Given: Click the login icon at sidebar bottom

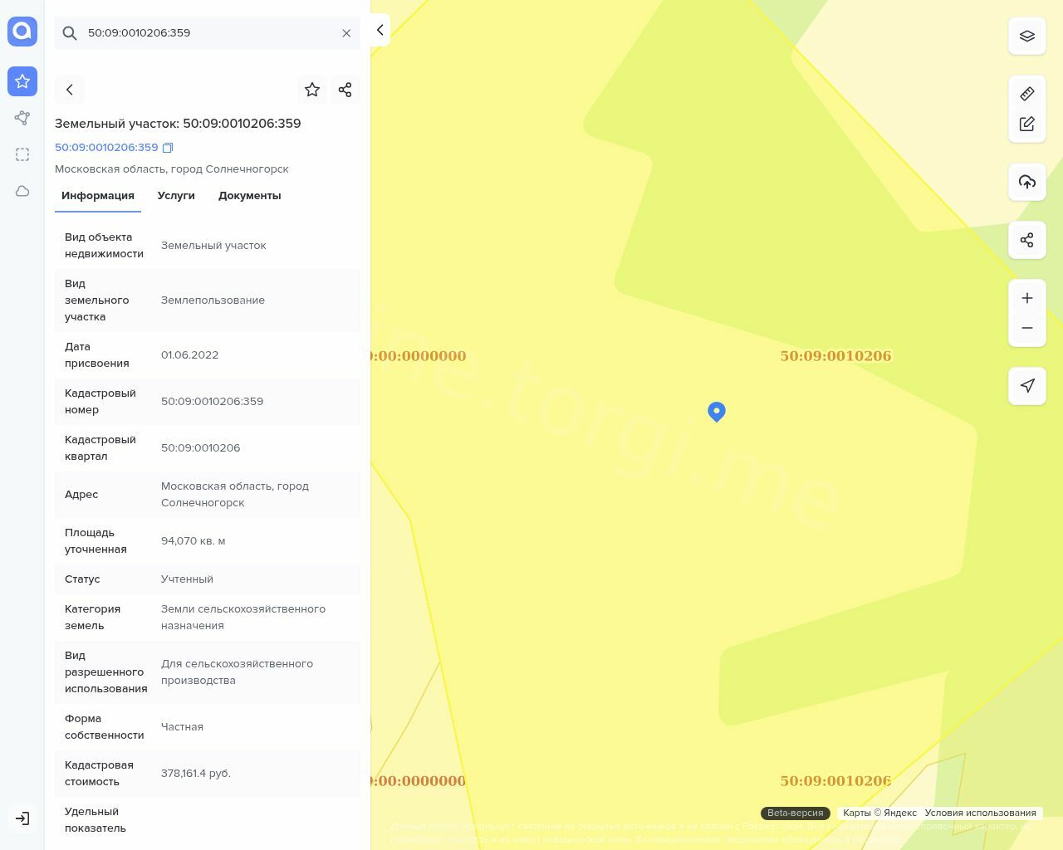Looking at the screenshot, I should tap(22, 818).
